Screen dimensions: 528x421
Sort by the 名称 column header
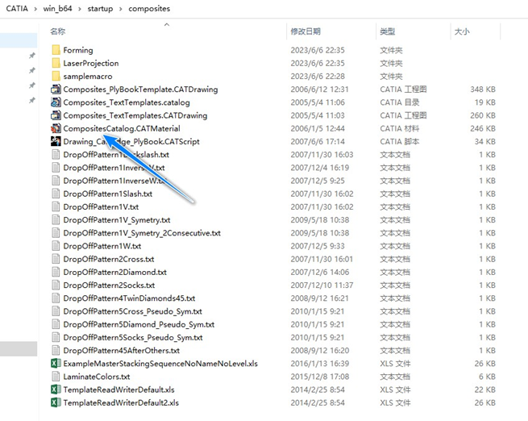point(57,31)
